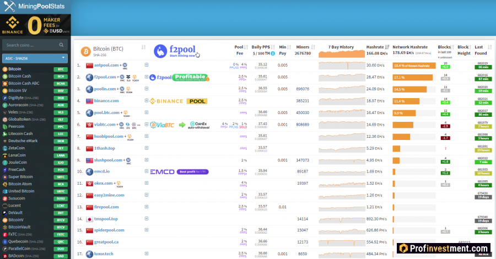Click the US flag next to binance.com
This screenshot has width=496, height=259.
pos(89,101)
